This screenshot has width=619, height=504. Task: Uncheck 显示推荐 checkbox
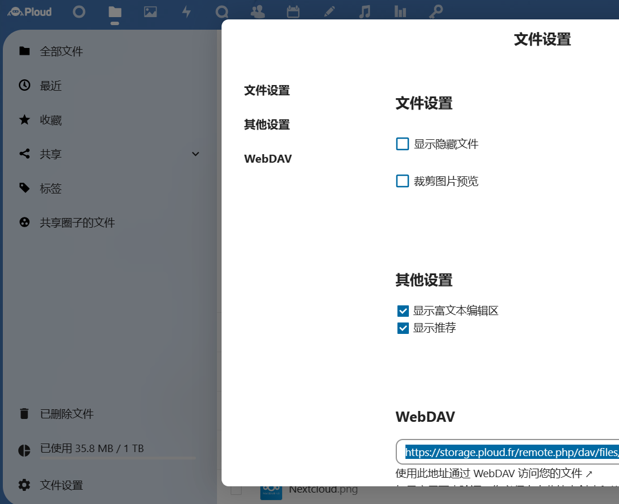[x=403, y=328]
